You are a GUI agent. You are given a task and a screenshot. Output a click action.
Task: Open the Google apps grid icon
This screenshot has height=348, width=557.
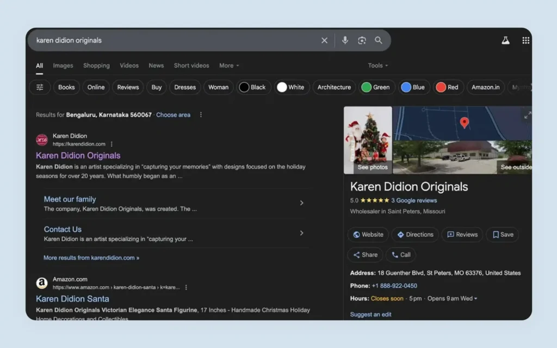(526, 40)
